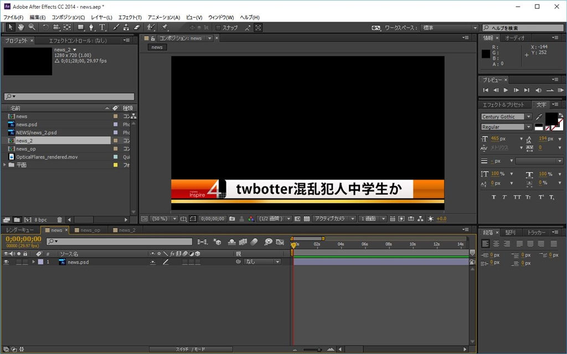Select the Zoom magnifier tool
Screen dimensions: 567x354
[32, 27]
